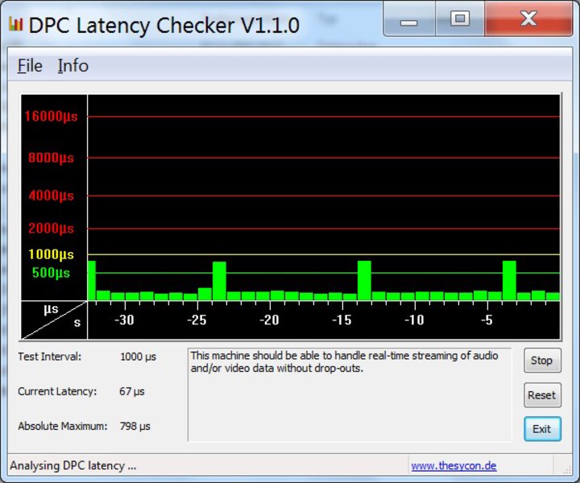
Task: Click the 2000µs axis label
Action: click(51, 229)
